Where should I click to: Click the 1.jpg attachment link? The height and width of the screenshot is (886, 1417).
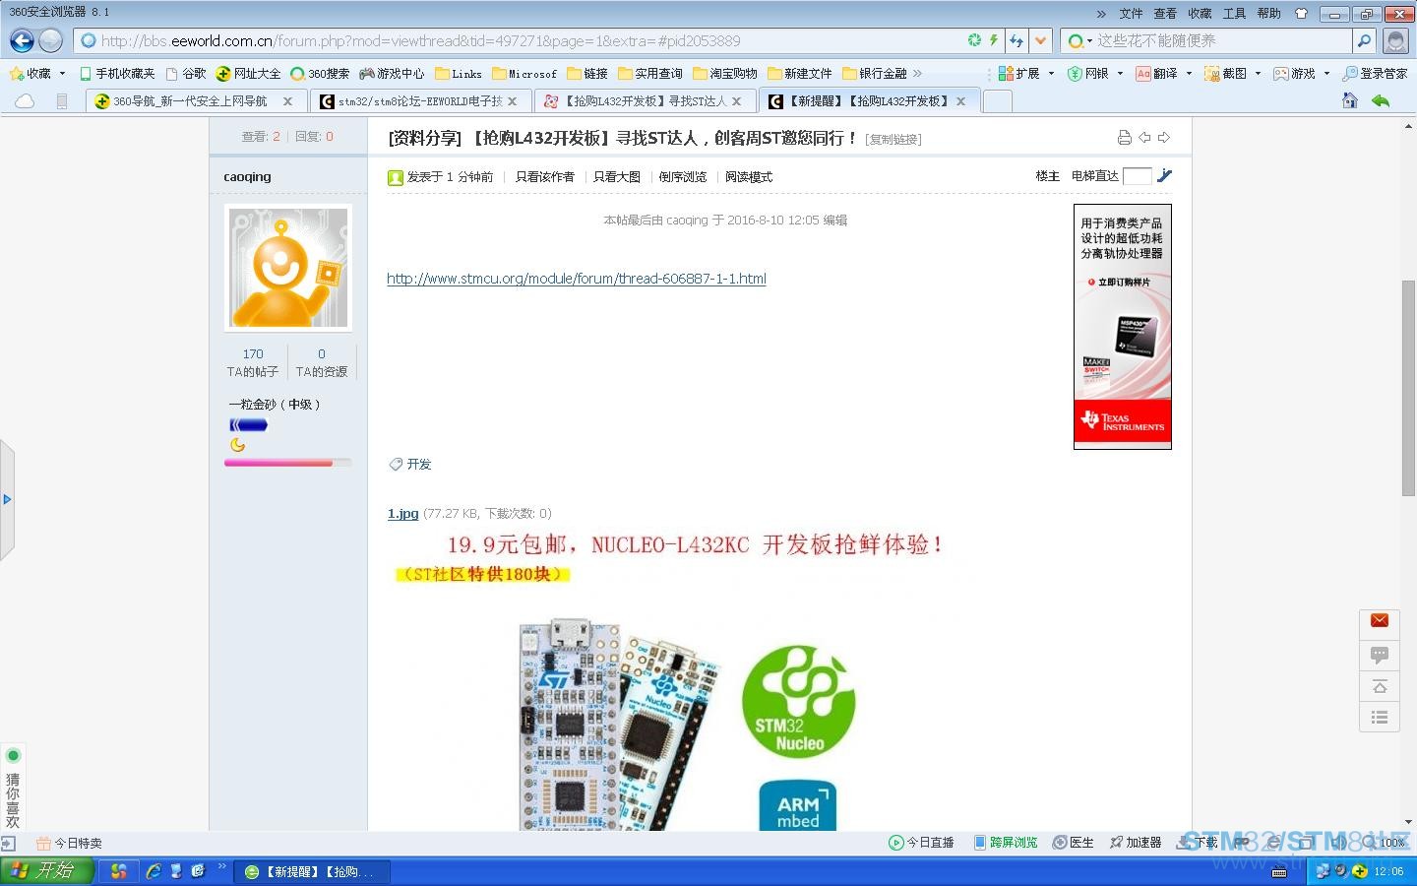click(x=402, y=513)
